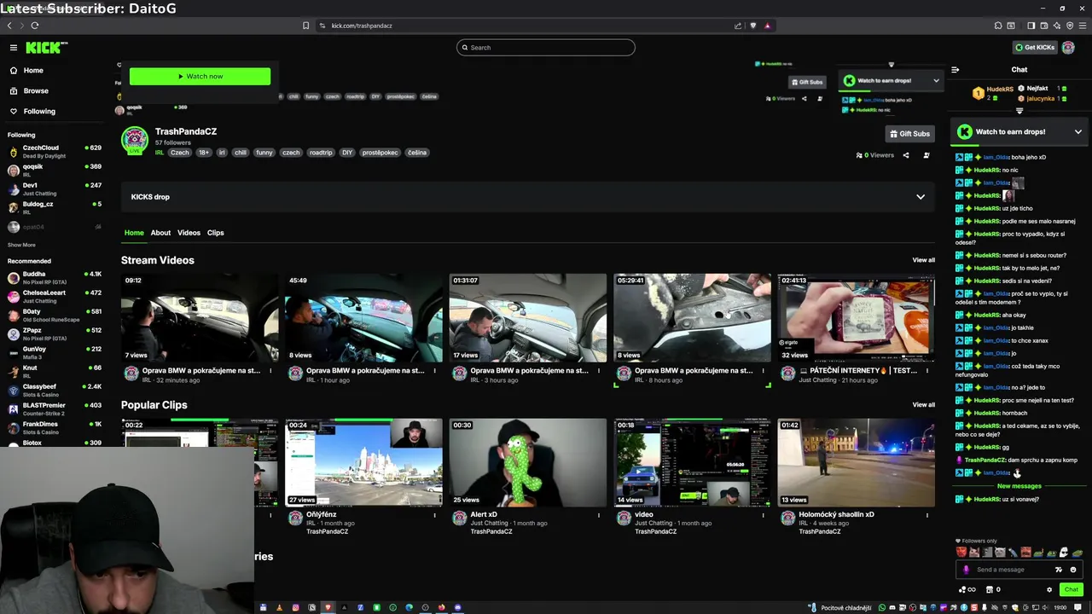Switch to the About tab
This screenshot has width=1092, height=614.
(x=160, y=233)
